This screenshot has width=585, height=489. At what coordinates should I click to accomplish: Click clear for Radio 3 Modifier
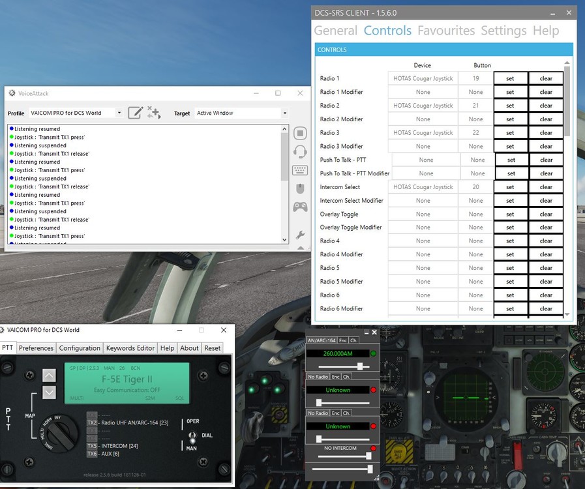(546, 146)
